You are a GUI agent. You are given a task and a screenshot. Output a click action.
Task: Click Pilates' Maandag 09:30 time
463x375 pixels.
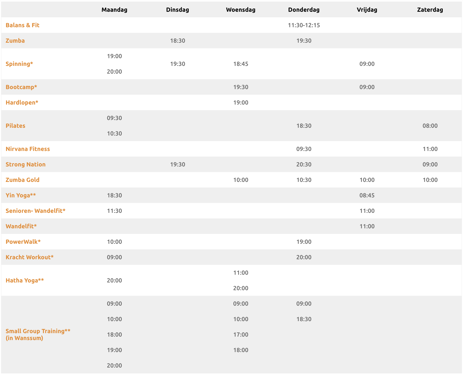point(114,118)
